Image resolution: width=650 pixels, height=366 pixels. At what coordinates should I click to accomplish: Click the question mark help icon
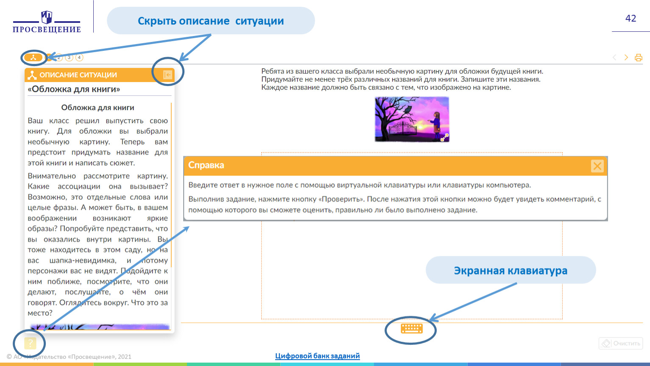(30, 343)
